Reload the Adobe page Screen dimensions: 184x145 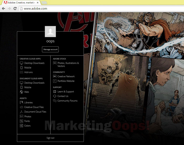point(15,8)
